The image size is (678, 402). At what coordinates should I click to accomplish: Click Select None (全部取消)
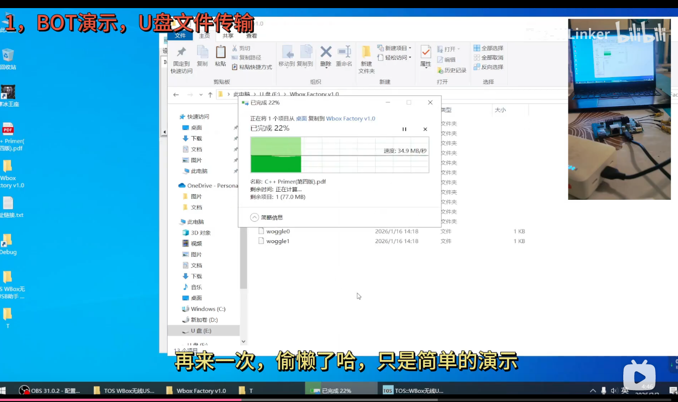point(489,58)
